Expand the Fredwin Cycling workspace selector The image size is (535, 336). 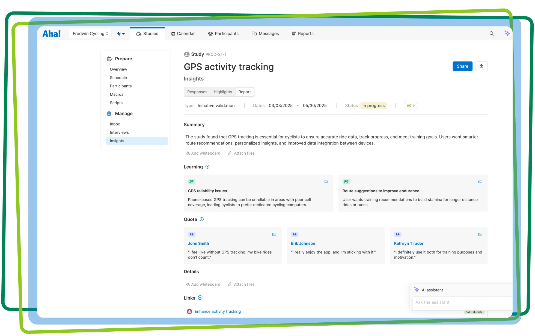pos(90,33)
